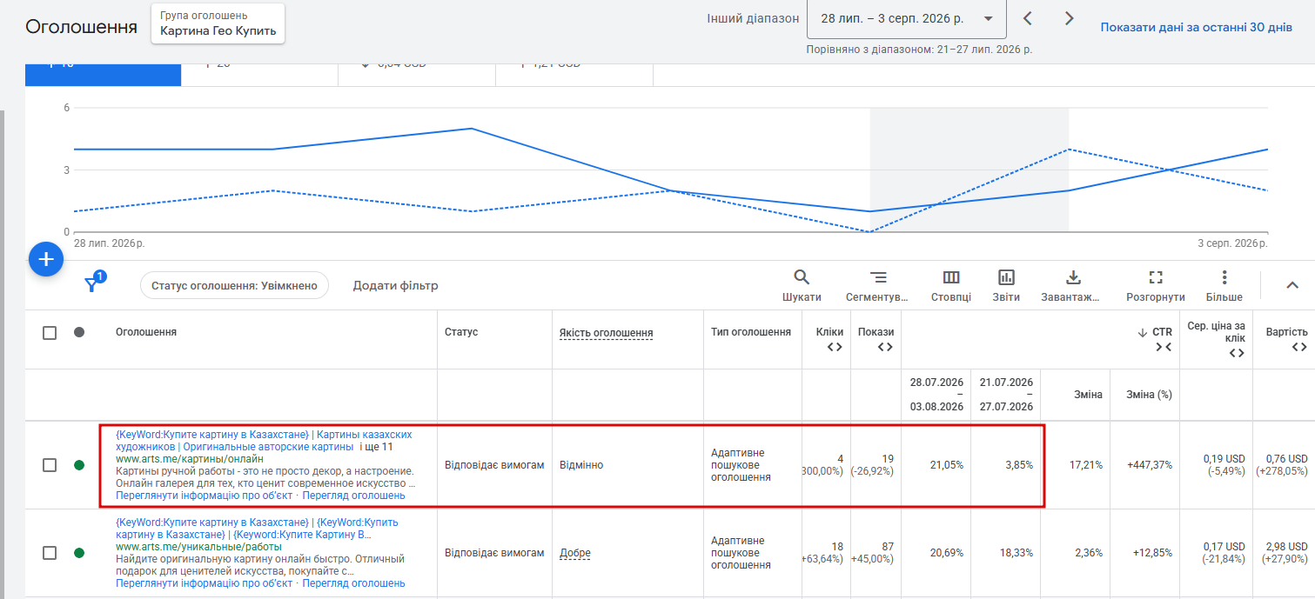Sort by the Якість оголошення column
Viewport: 1315px width, 599px height.
tap(606, 333)
